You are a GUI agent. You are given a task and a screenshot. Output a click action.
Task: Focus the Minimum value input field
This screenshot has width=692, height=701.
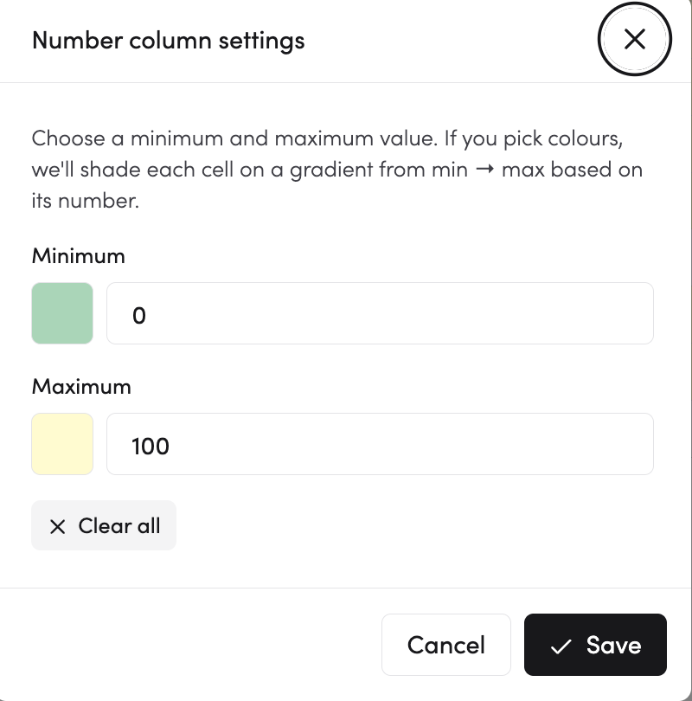click(x=379, y=313)
